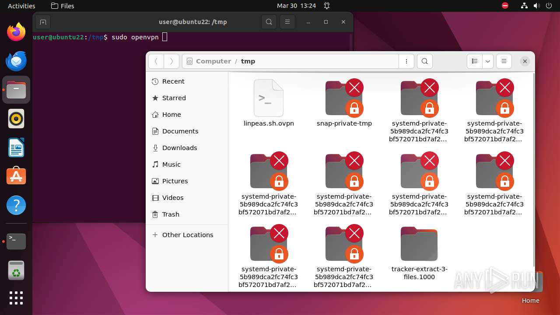This screenshot has width=560, height=315.
Task: Open the Activities overview
Action: tap(21, 6)
